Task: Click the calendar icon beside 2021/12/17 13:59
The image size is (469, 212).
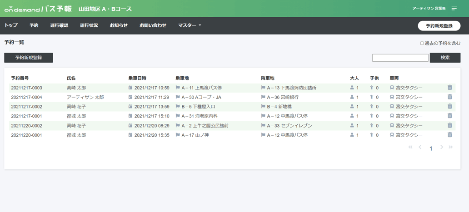Action: pos(130,107)
